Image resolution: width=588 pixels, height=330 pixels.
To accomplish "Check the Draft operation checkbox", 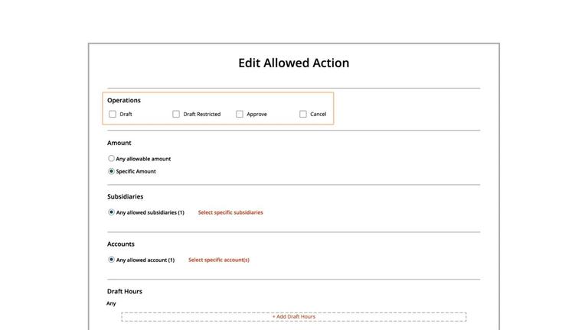I will pyautogui.click(x=113, y=114).
